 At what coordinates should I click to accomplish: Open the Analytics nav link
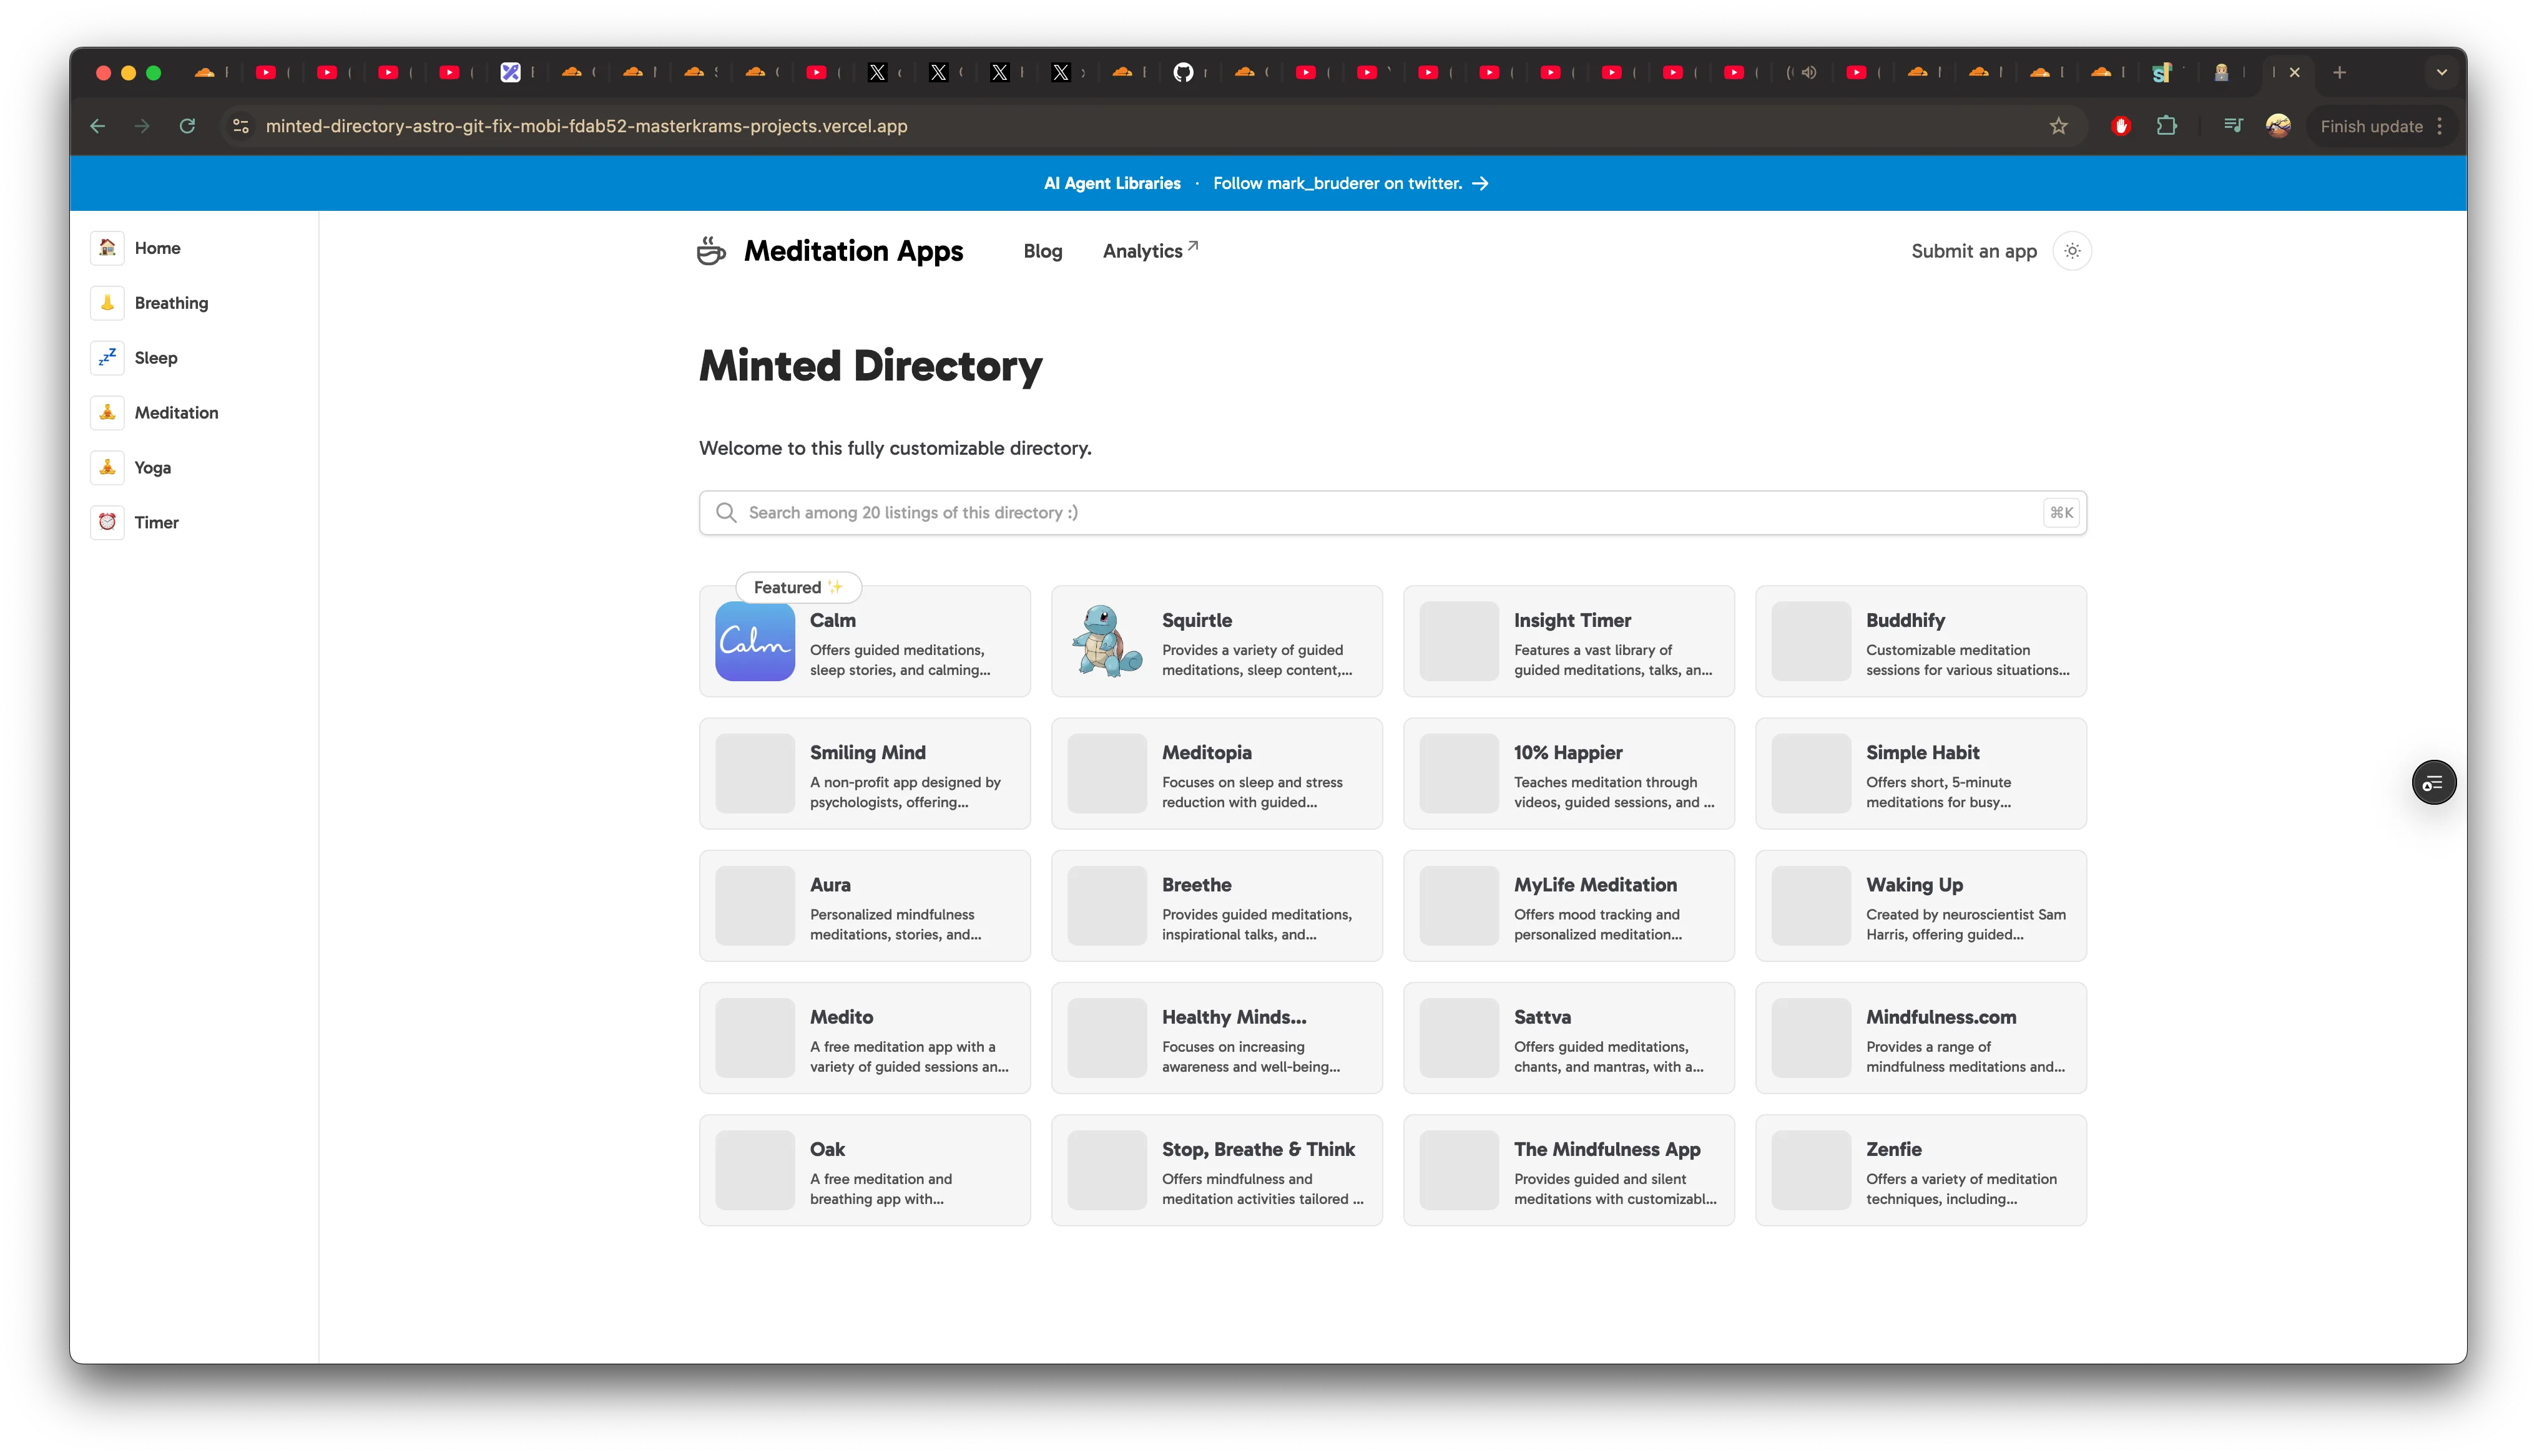1142,251
